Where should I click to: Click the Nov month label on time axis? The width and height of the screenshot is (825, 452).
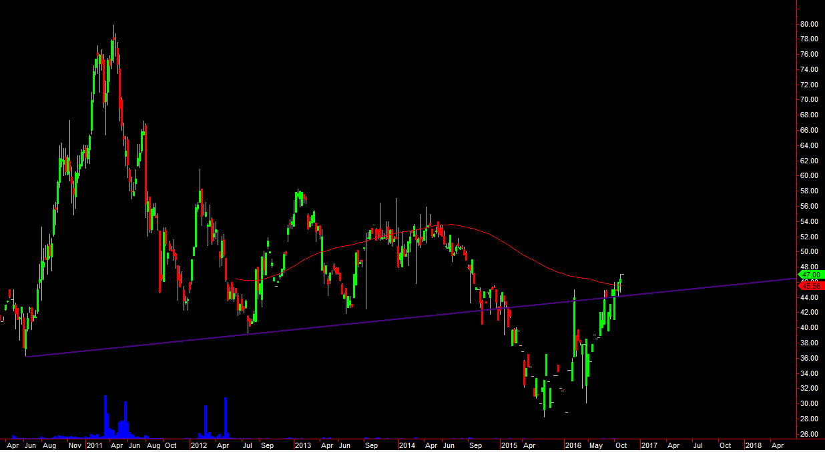pos(75,445)
